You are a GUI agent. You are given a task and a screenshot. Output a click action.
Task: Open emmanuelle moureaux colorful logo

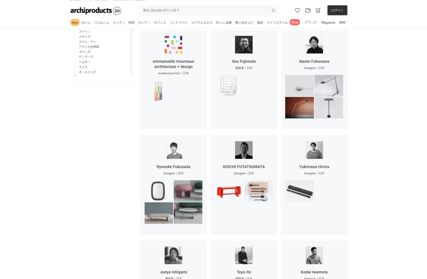[x=173, y=45]
